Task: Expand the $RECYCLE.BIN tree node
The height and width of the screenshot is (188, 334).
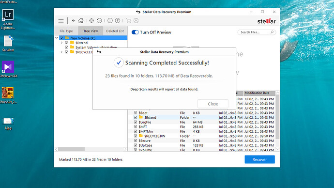Action: 61,52
